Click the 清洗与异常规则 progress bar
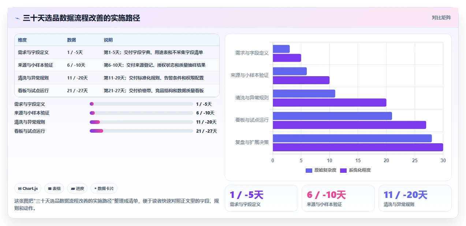This screenshot has width=466, height=226. pyautogui.click(x=141, y=122)
